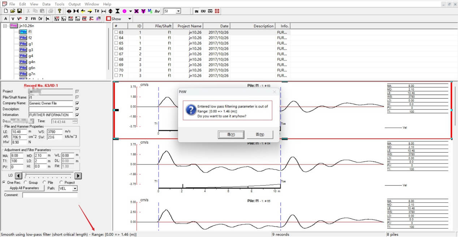Open the Tools menu
This screenshot has width=458, height=237.
pos(59,4)
